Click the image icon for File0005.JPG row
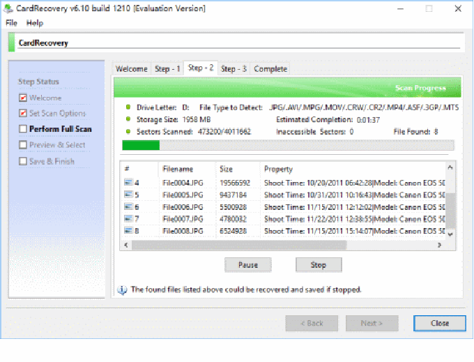This screenshot has width=474, height=362. [x=128, y=195]
